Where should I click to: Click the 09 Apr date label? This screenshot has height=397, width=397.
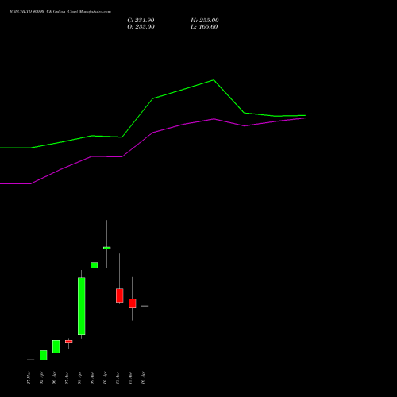tap(92, 378)
